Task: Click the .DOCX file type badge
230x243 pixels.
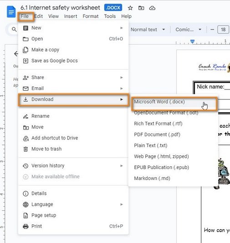Action: [x=113, y=8]
